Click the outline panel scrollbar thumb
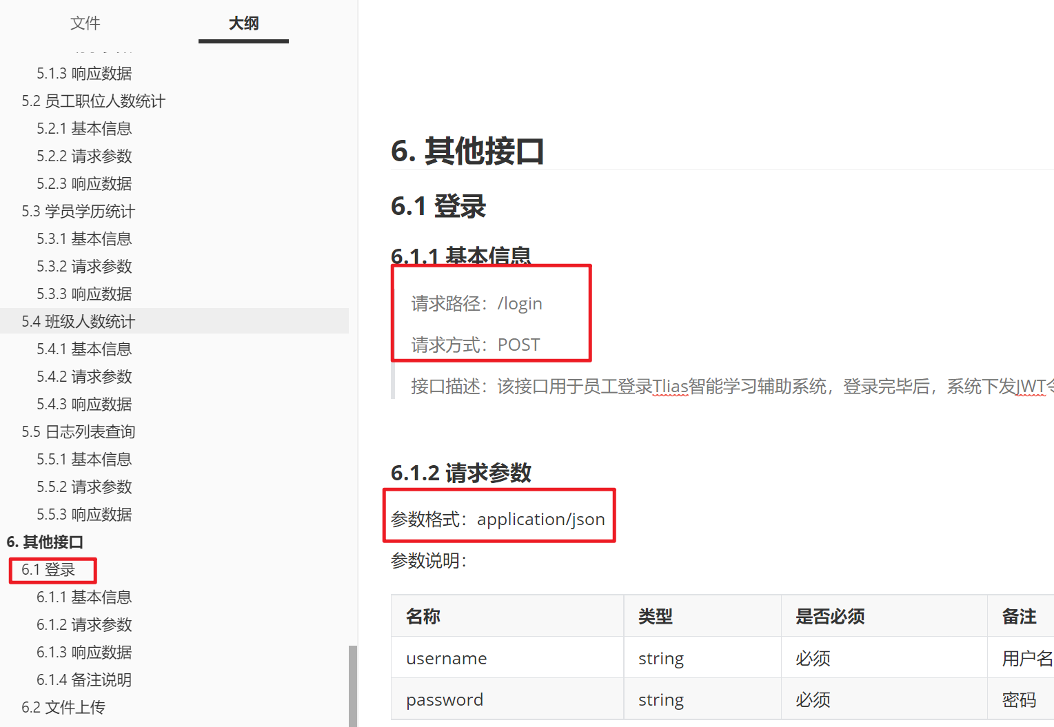 (353, 686)
